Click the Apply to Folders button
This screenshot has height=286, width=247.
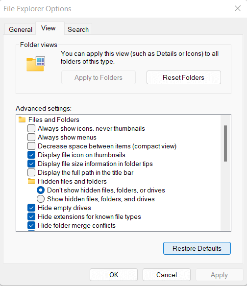99,77
